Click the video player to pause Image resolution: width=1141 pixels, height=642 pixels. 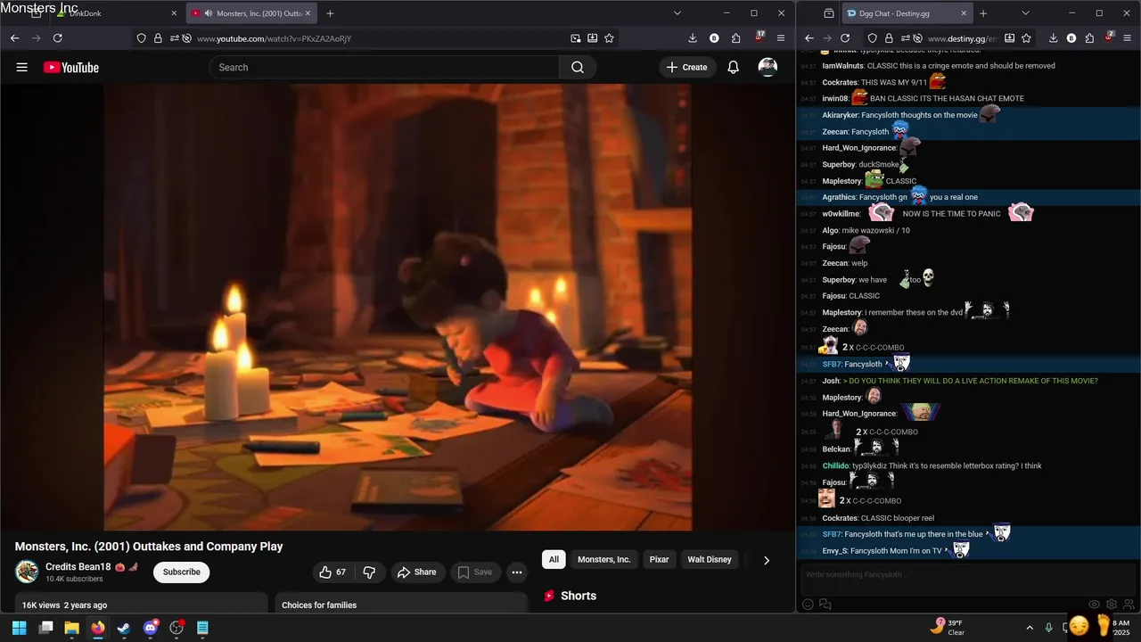point(398,307)
